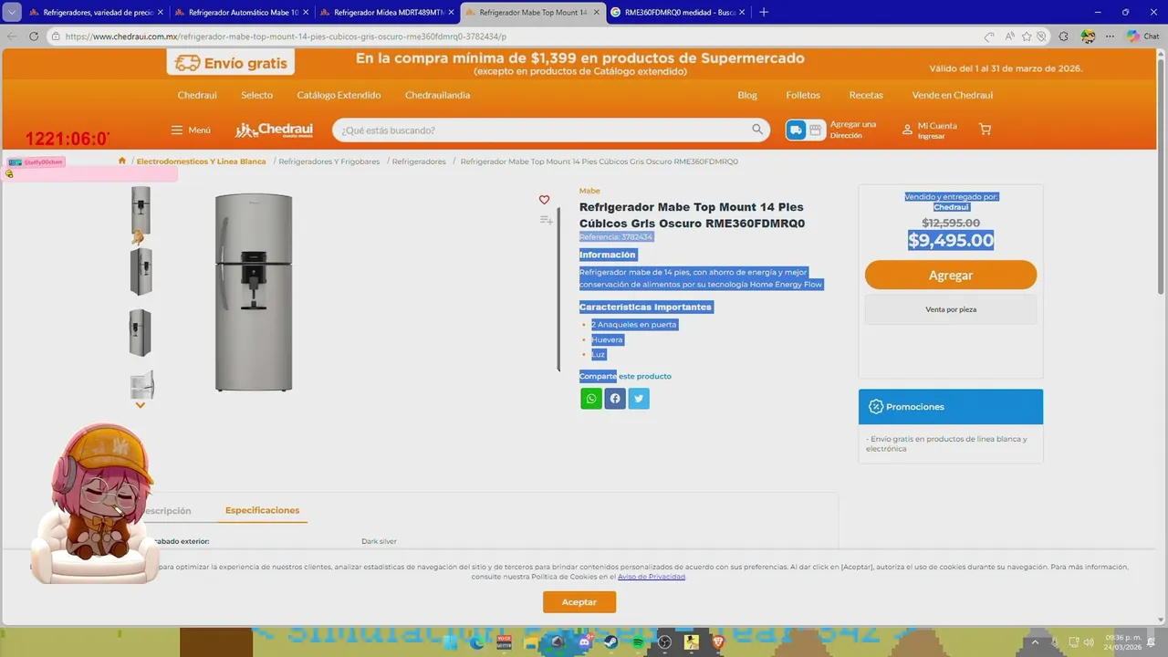Select second refrigerator thumbnail
The height and width of the screenshot is (657, 1168).
141,271
